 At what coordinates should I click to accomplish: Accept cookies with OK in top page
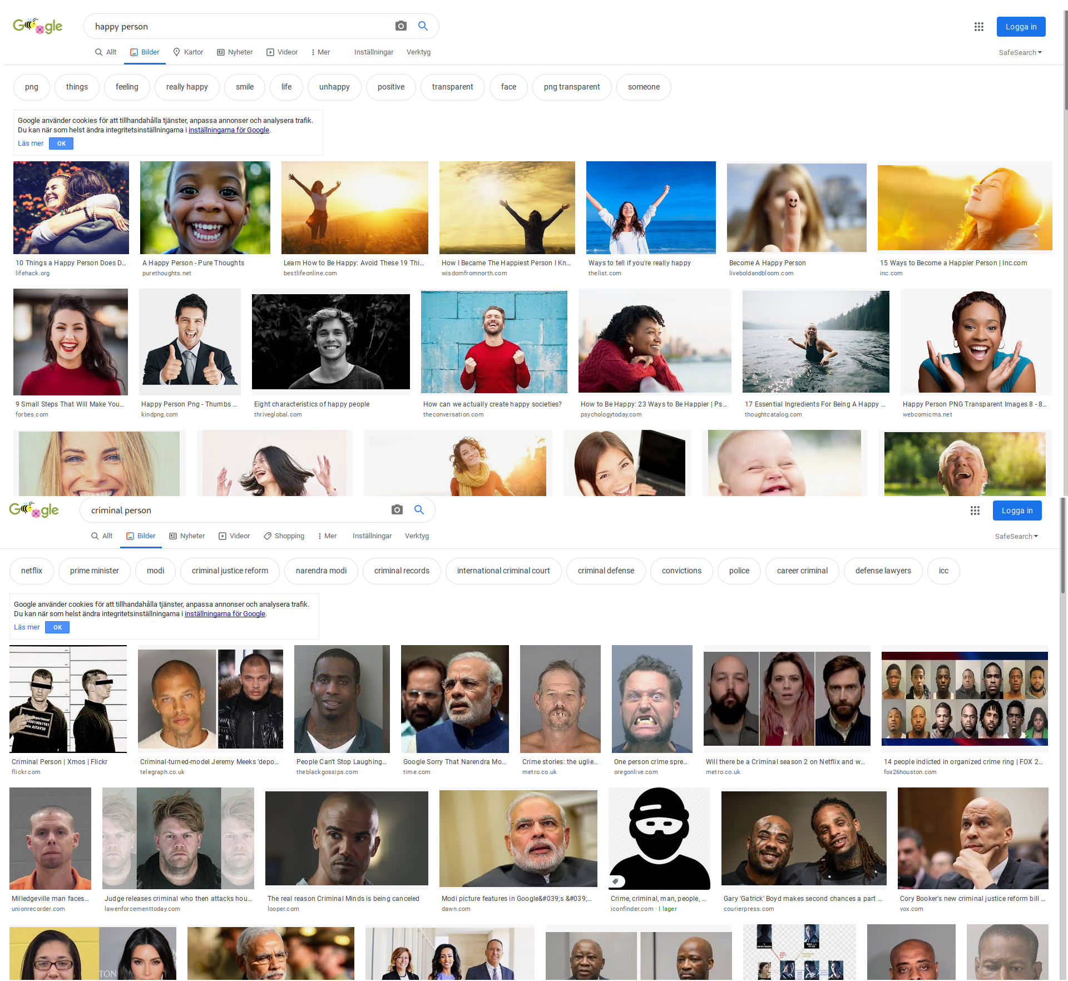point(61,143)
